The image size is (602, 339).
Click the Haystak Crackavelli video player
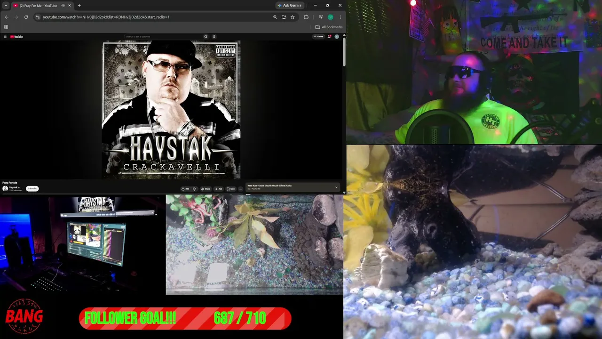coord(171,109)
